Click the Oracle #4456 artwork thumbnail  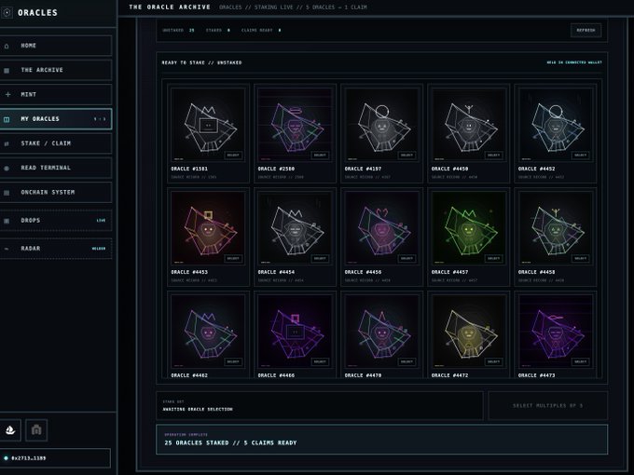click(381, 228)
